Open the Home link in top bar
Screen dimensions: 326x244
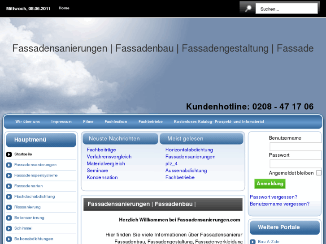click(x=64, y=8)
